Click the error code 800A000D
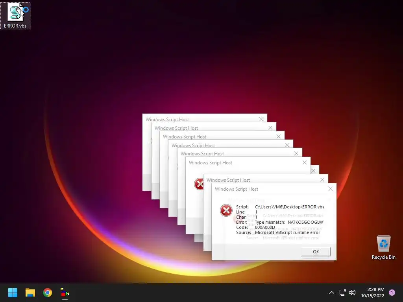This screenshot has width=403, height=302. tap(265, 227)
